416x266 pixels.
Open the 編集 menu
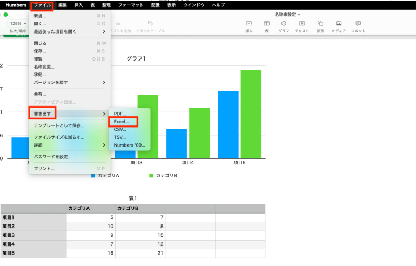coord(63,5)
